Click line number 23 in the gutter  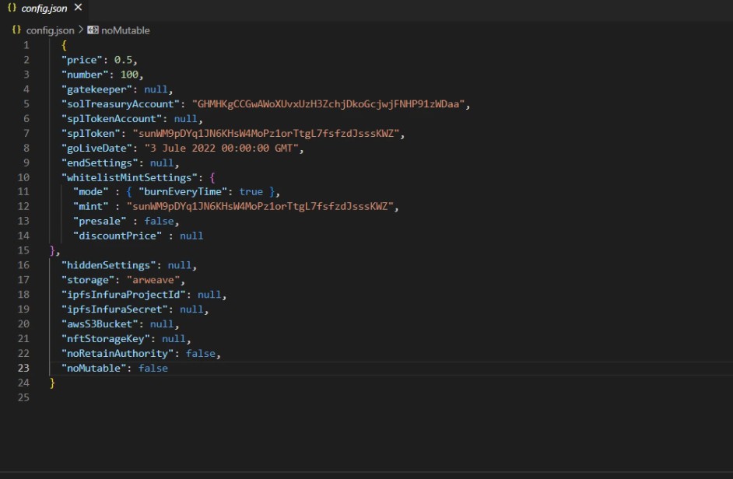pos(23,369)
